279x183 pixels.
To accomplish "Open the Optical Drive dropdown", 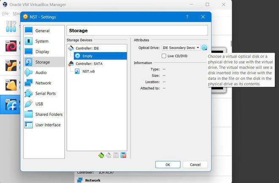I will 181,48.
